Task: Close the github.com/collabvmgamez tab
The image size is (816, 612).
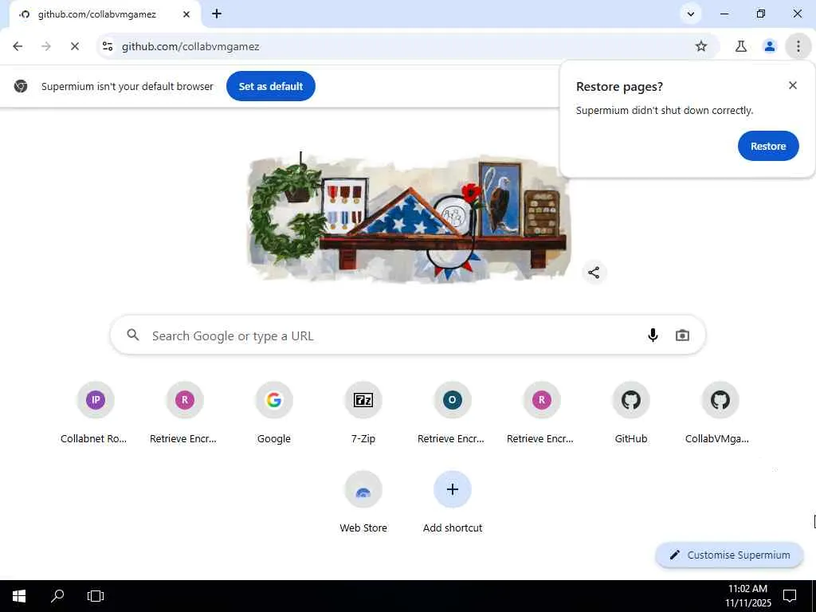Action: tap(186, 14)
